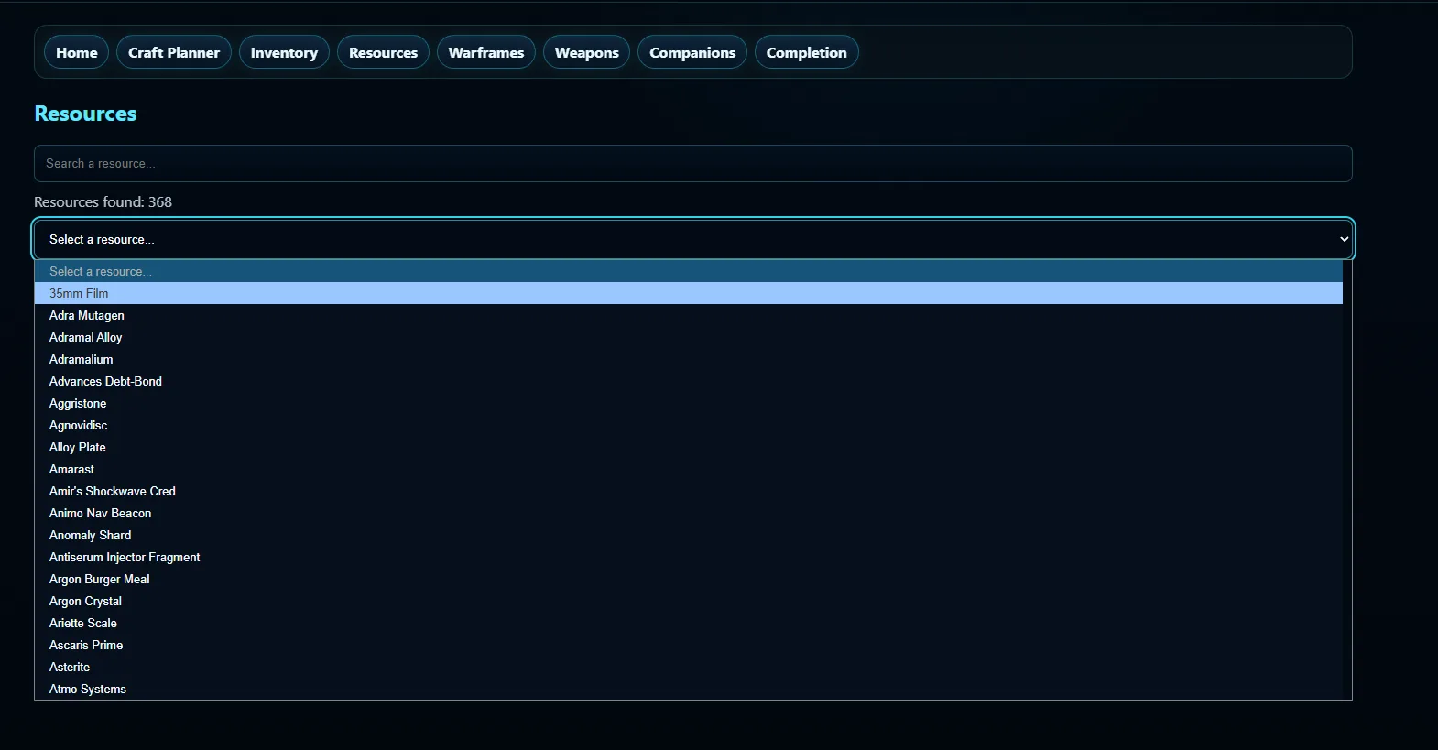The height and width of the screenshot is (750, 1438).
Task: Select Ascaris Prime resource
Action: pyautogui.click(x=689, y=645)
